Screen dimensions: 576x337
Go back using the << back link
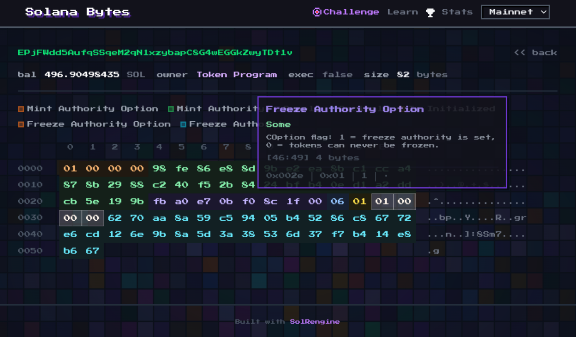[x=535, y=52]
